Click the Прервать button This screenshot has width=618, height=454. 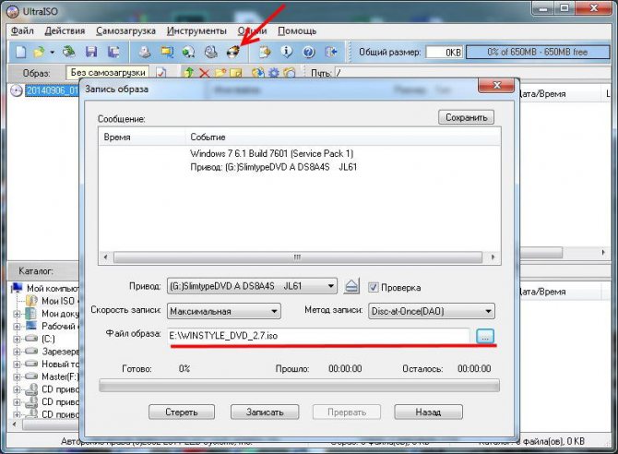[347, 412]
